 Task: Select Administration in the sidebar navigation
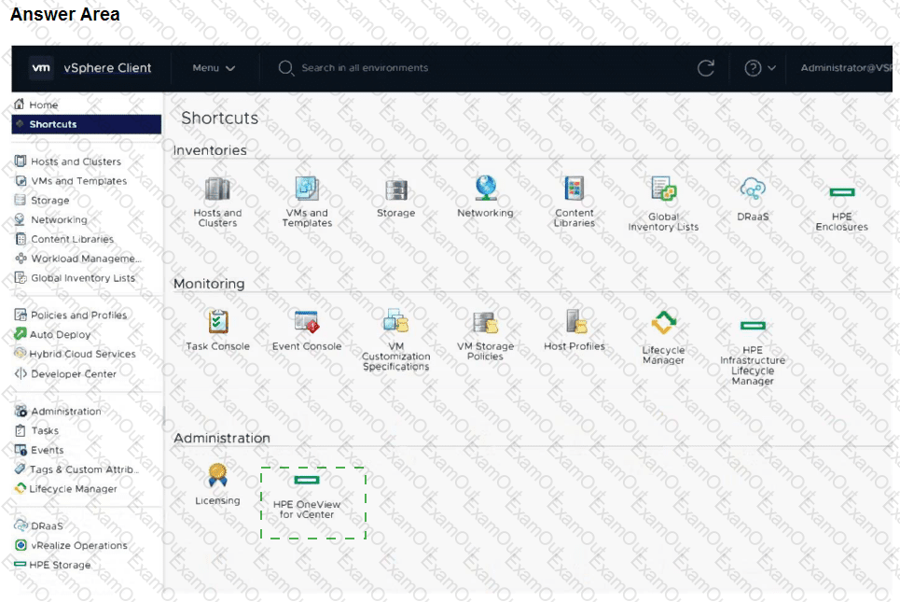(x=65, y=411)
